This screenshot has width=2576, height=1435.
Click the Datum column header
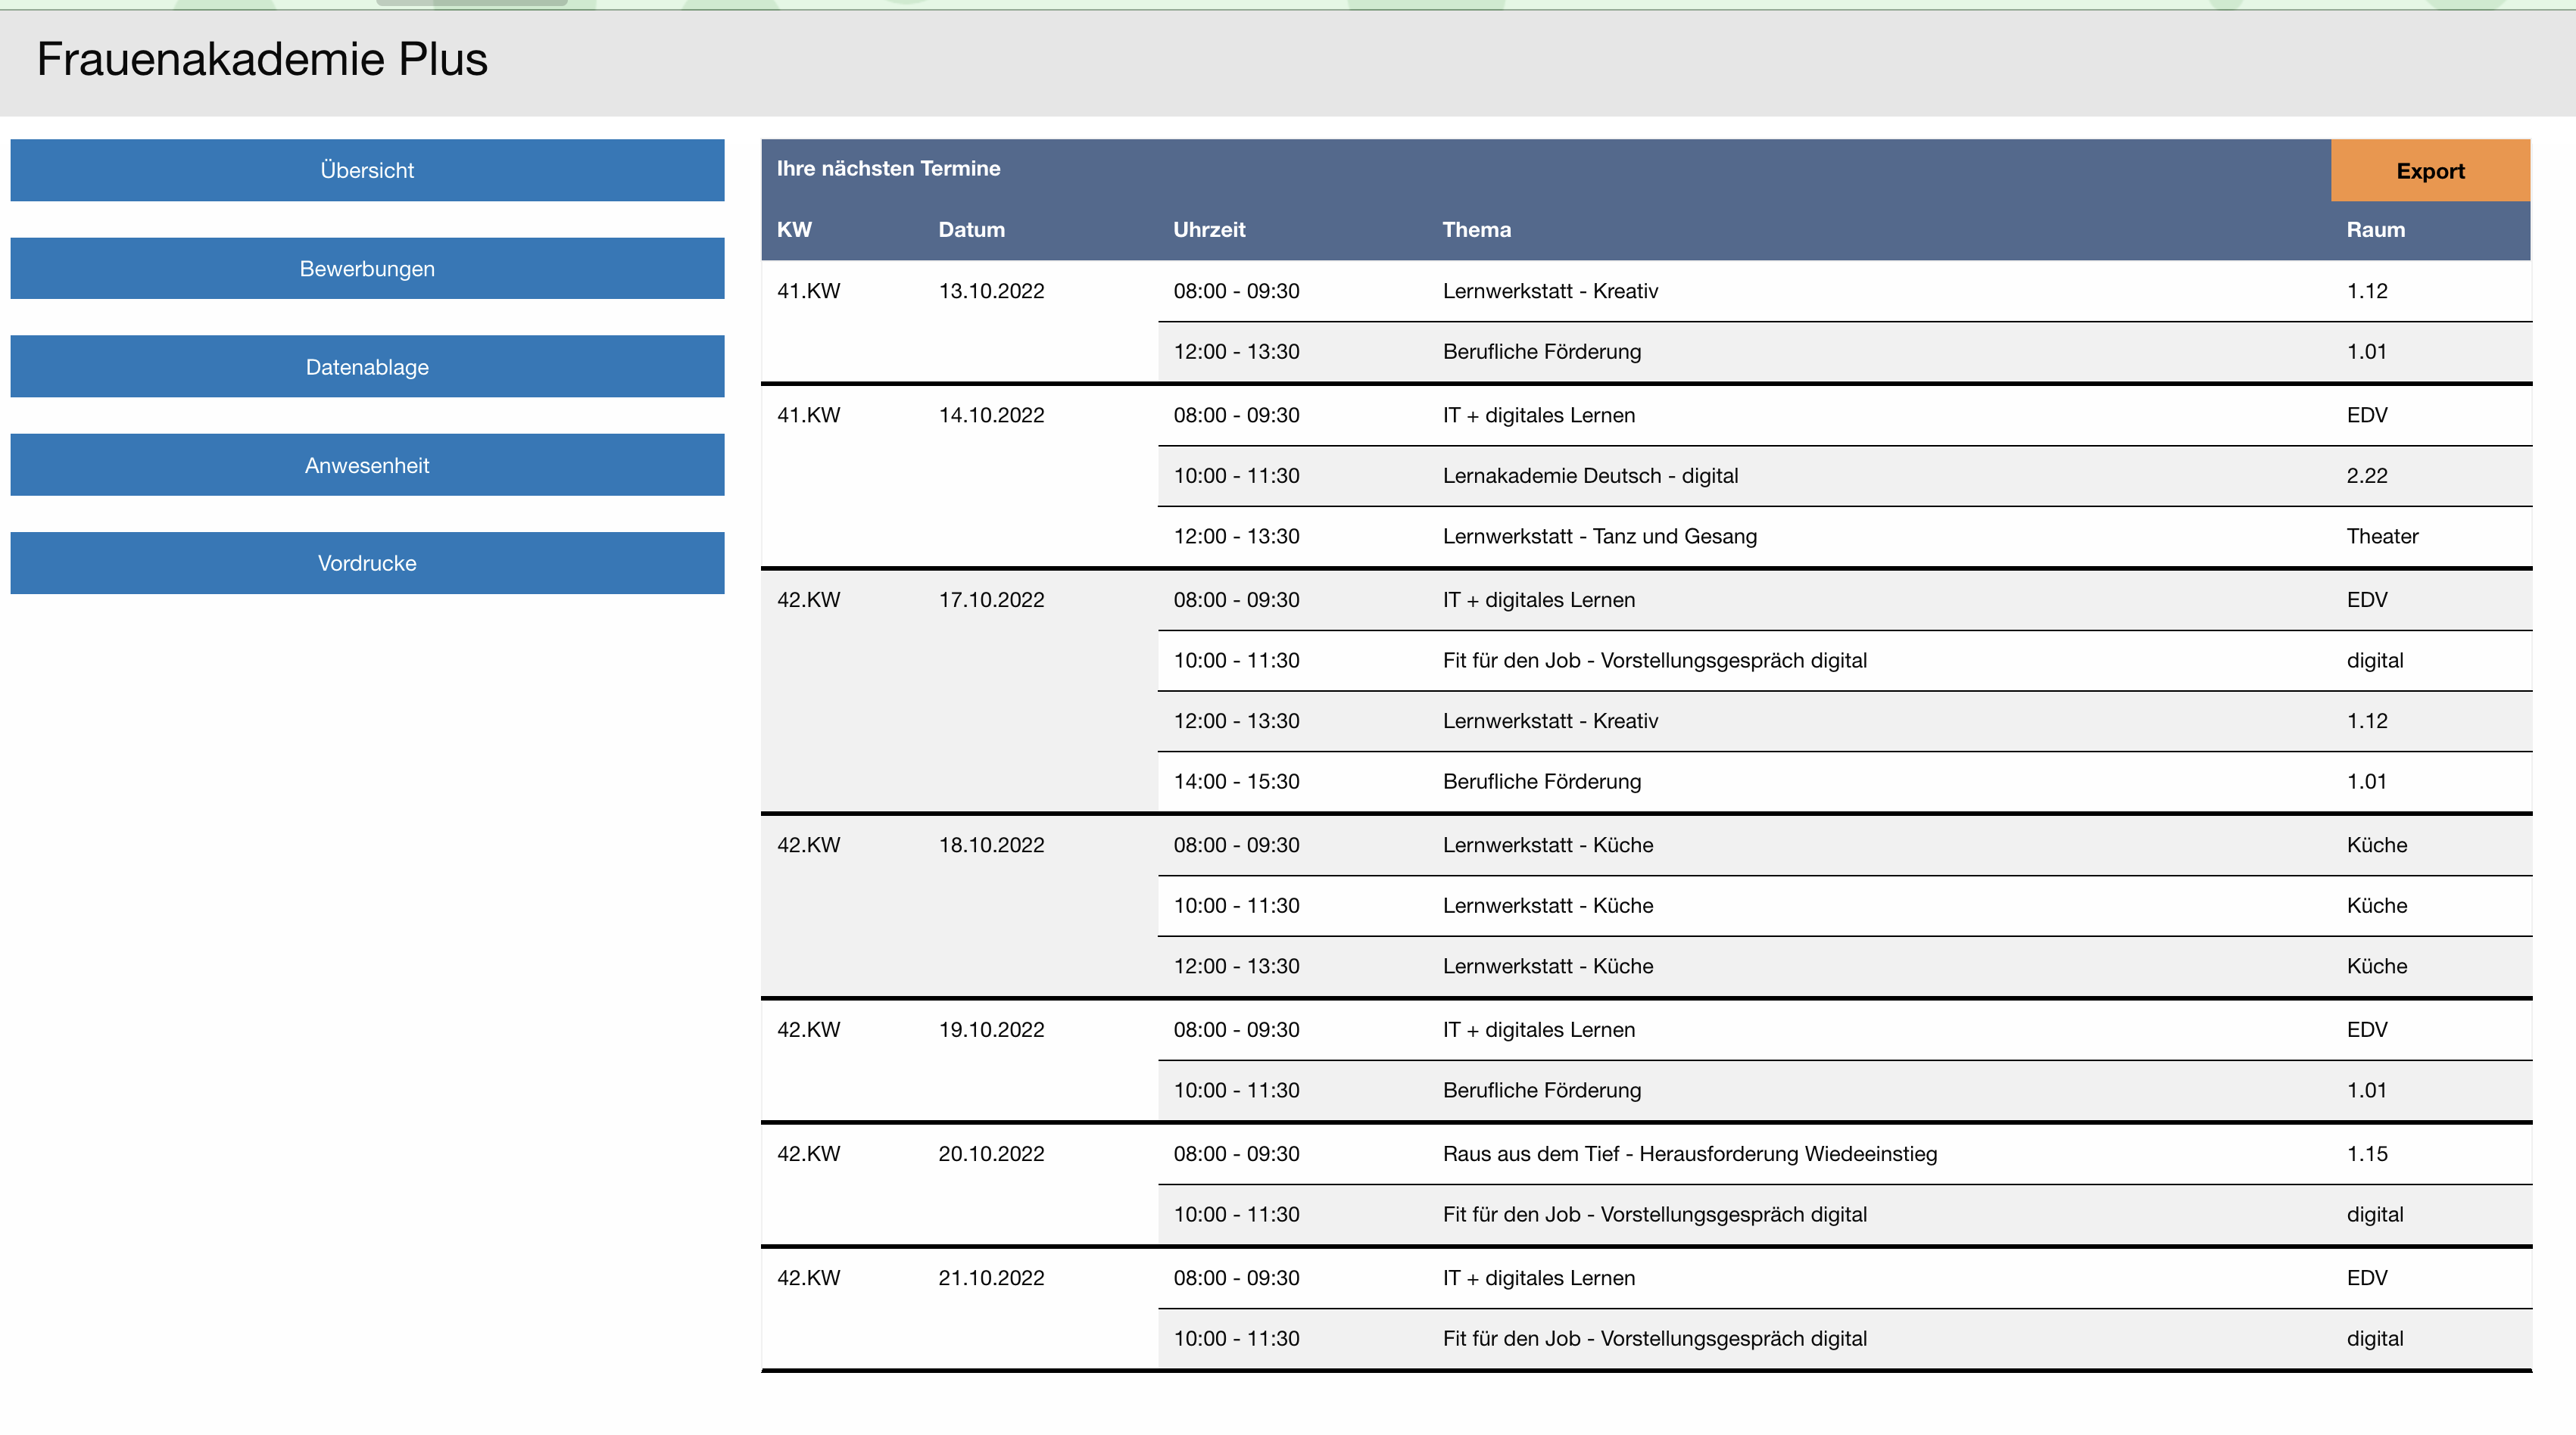tap(971, 229)
